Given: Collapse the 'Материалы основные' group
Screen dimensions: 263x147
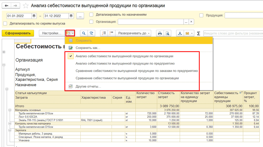Looking at the screenshot, I should [x=10, y=110].
